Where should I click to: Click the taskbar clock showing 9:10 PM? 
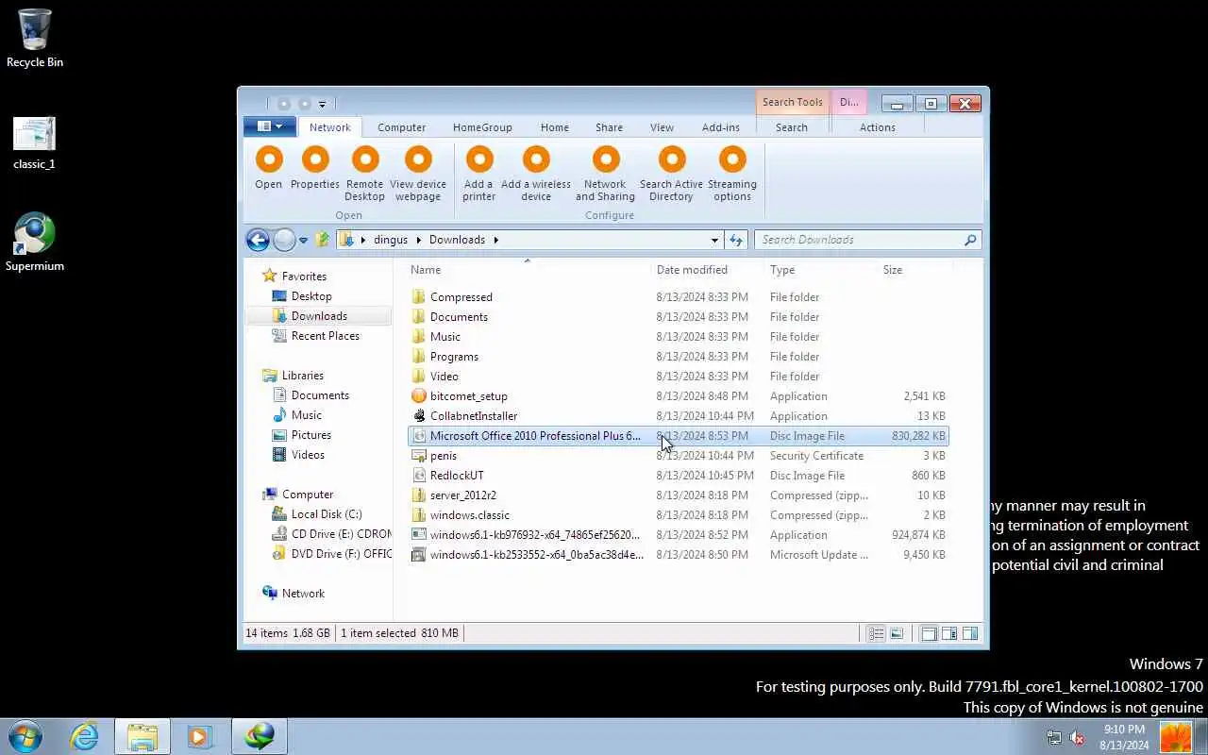point(1124,737)
